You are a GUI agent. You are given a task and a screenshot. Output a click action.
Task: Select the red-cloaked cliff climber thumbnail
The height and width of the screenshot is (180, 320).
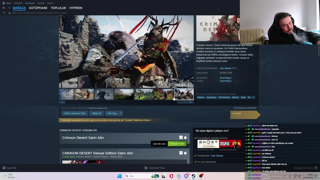[x=84, y=94]
